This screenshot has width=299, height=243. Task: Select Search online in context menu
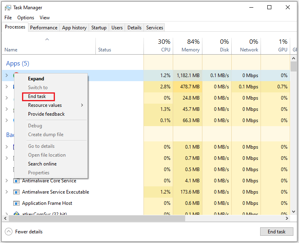pyautogui.click(x=42, y=164)
